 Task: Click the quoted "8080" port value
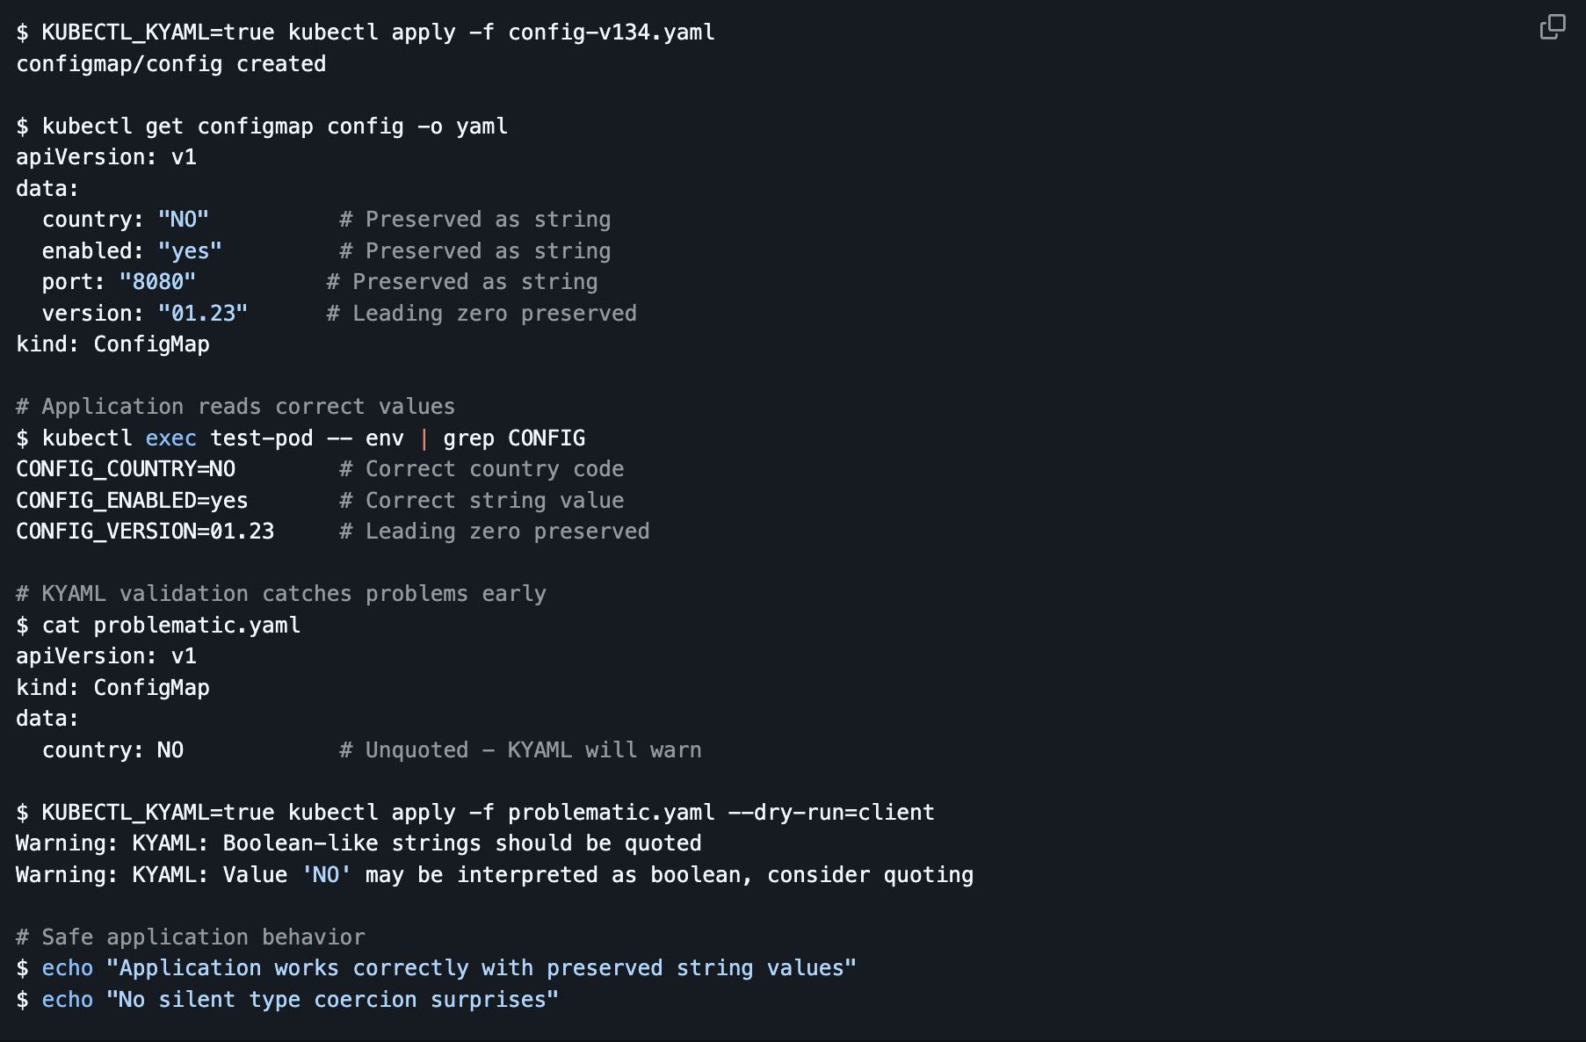pyautogui.click(x=157, y=282)
